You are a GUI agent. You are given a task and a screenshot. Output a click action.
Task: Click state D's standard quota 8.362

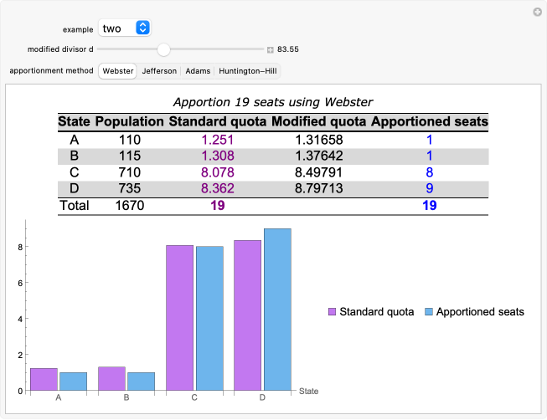(217, 188)
